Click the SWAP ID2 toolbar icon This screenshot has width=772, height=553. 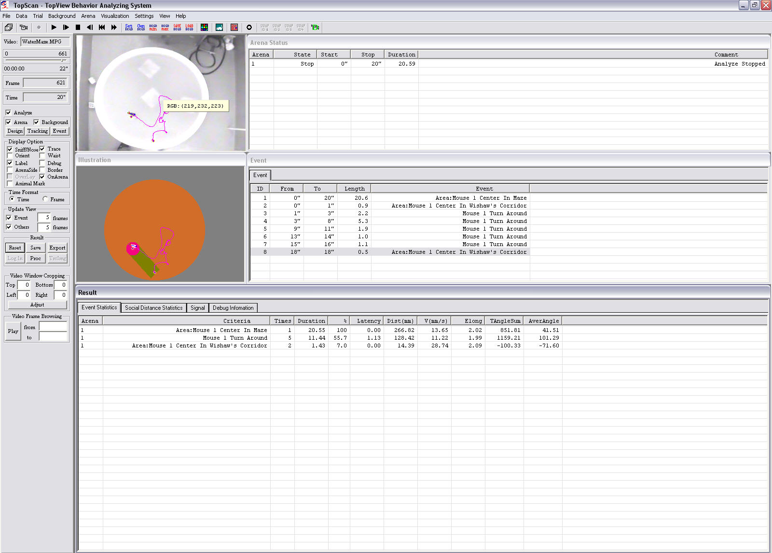pyautogui.click(x=276, y=28)
